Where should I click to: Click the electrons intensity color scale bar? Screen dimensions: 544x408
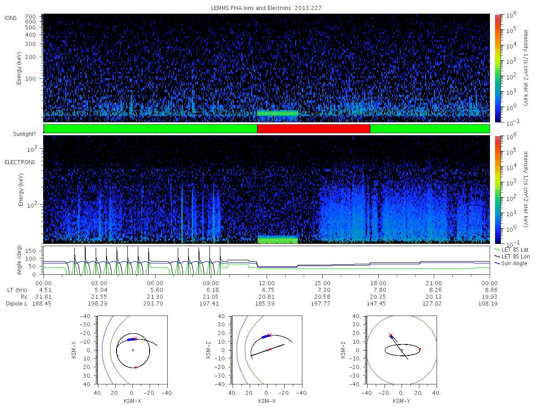[x=498, y=189]
